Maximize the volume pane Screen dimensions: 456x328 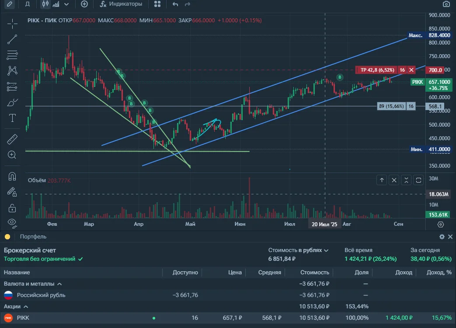[x=418, y=180]
